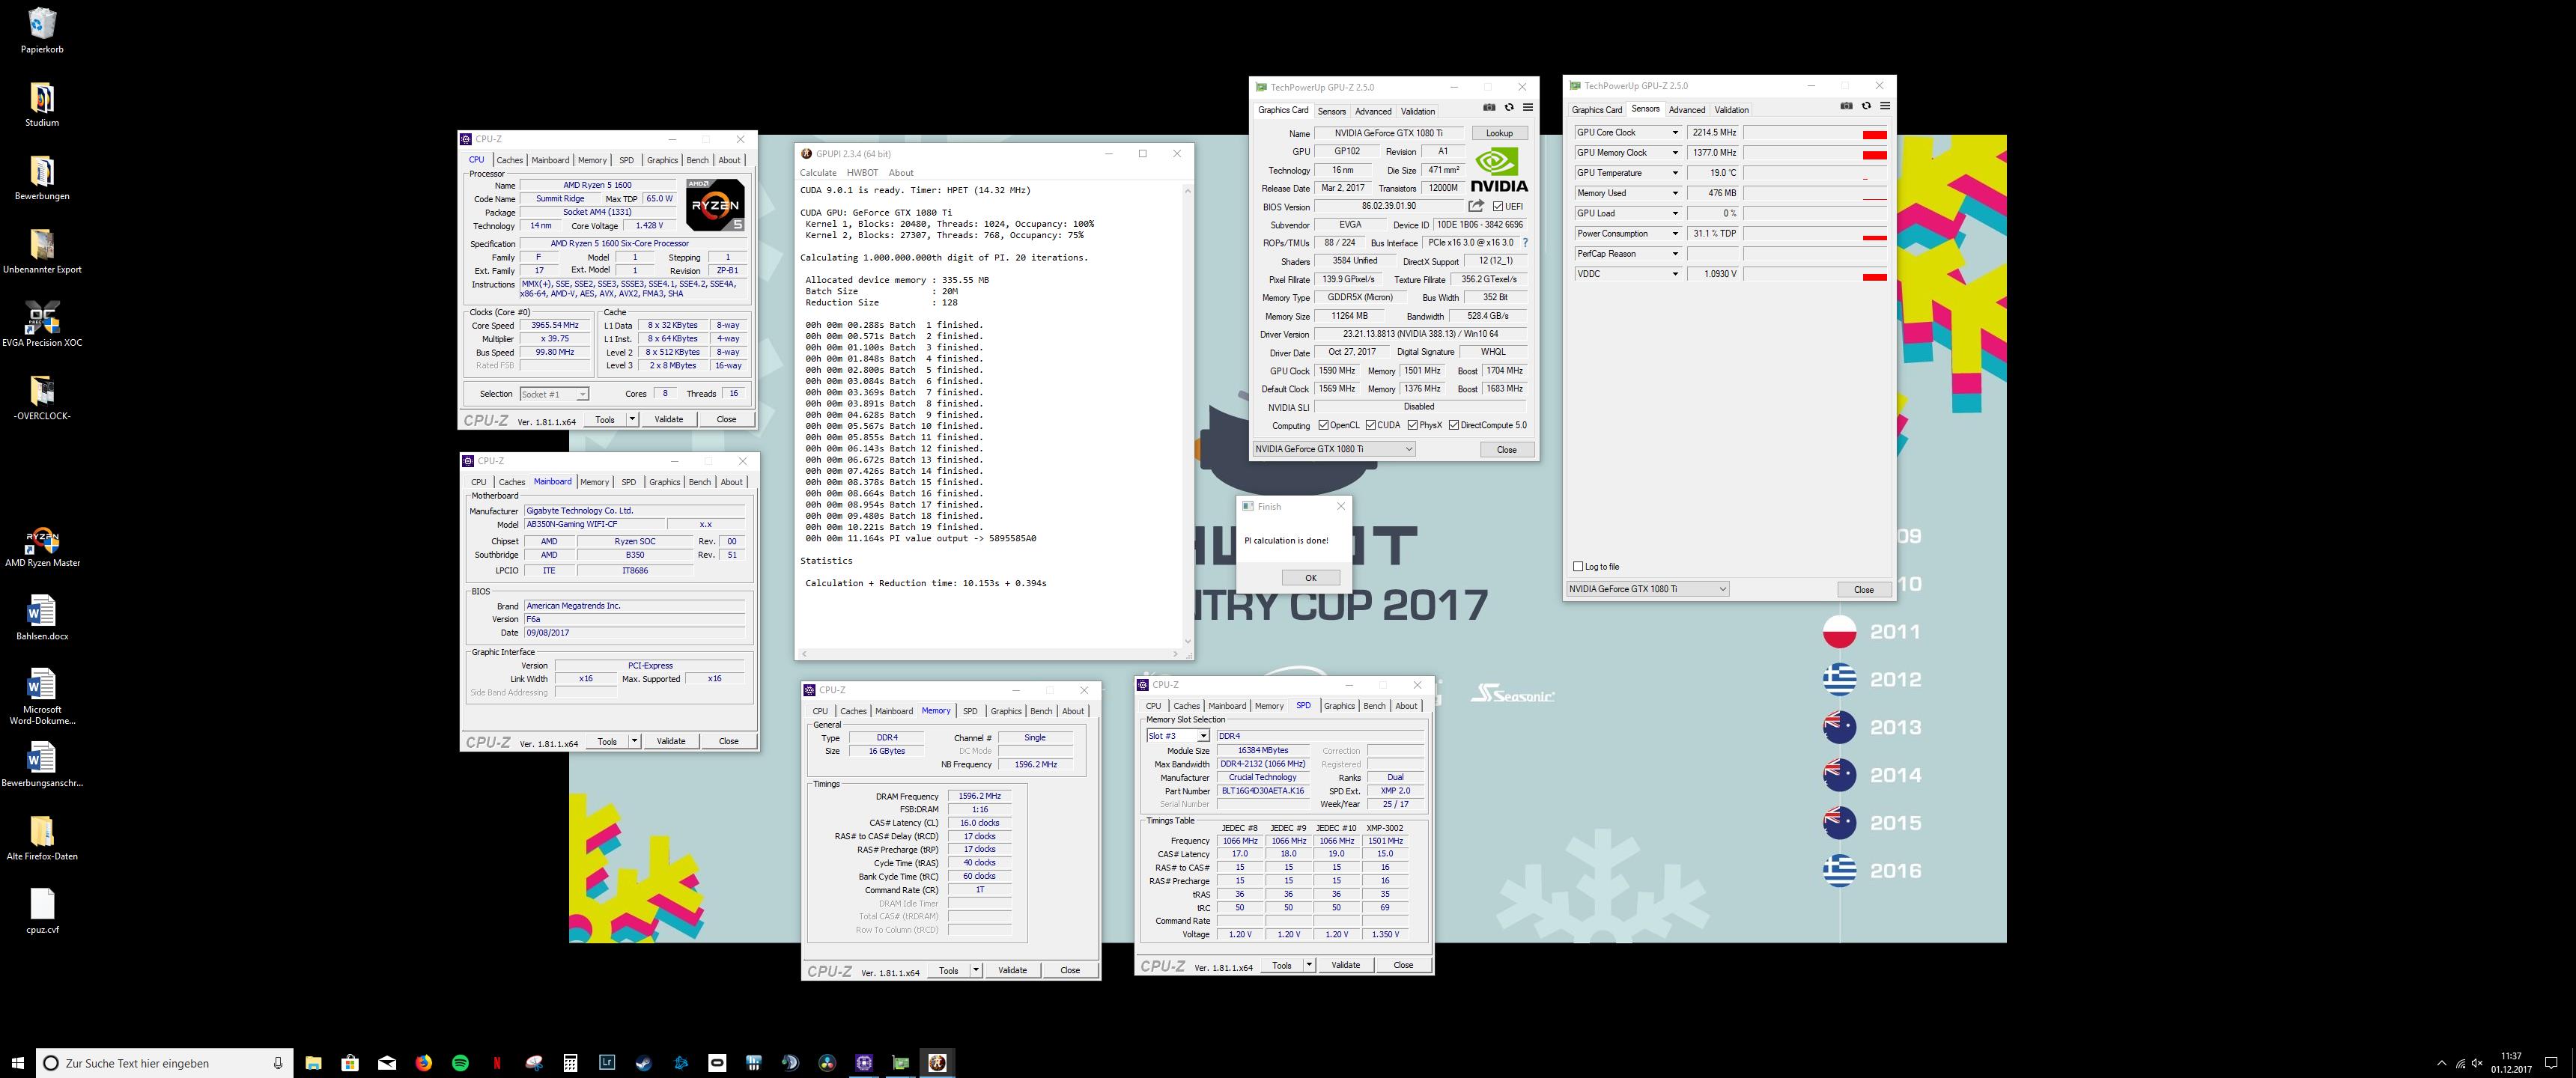The height and width of the screenshot is (1078, 2576).
Task: Select the Bahlsen.docx desktop file
Action: [x=42, y=618]
